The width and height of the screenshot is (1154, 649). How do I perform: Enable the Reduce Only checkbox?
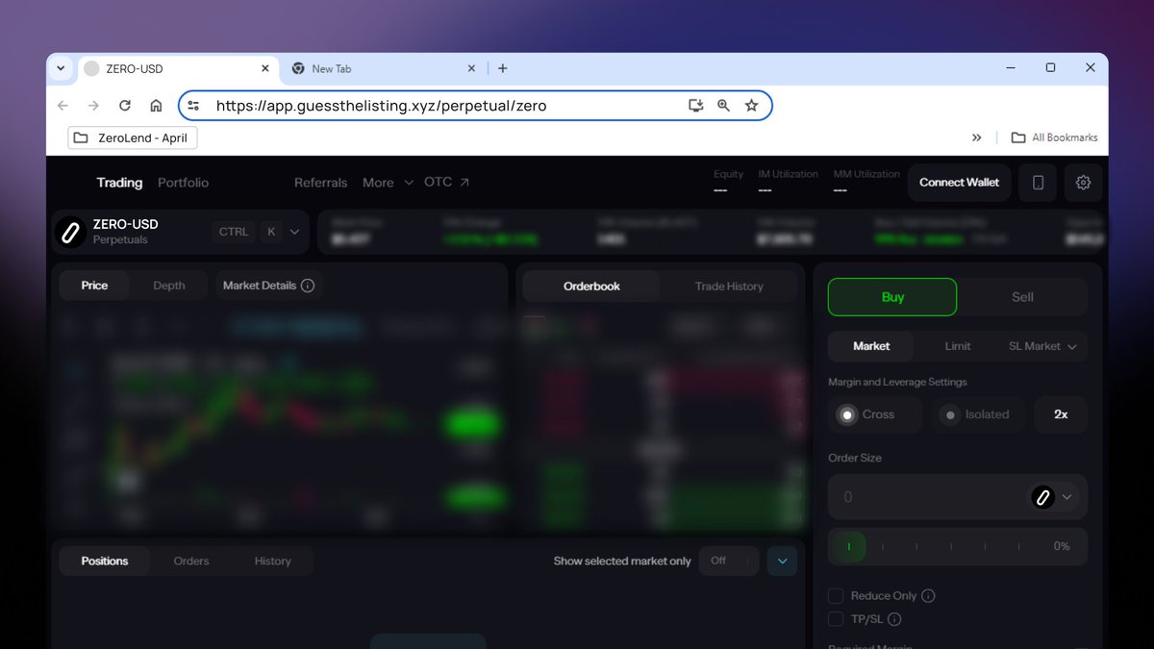836,595
